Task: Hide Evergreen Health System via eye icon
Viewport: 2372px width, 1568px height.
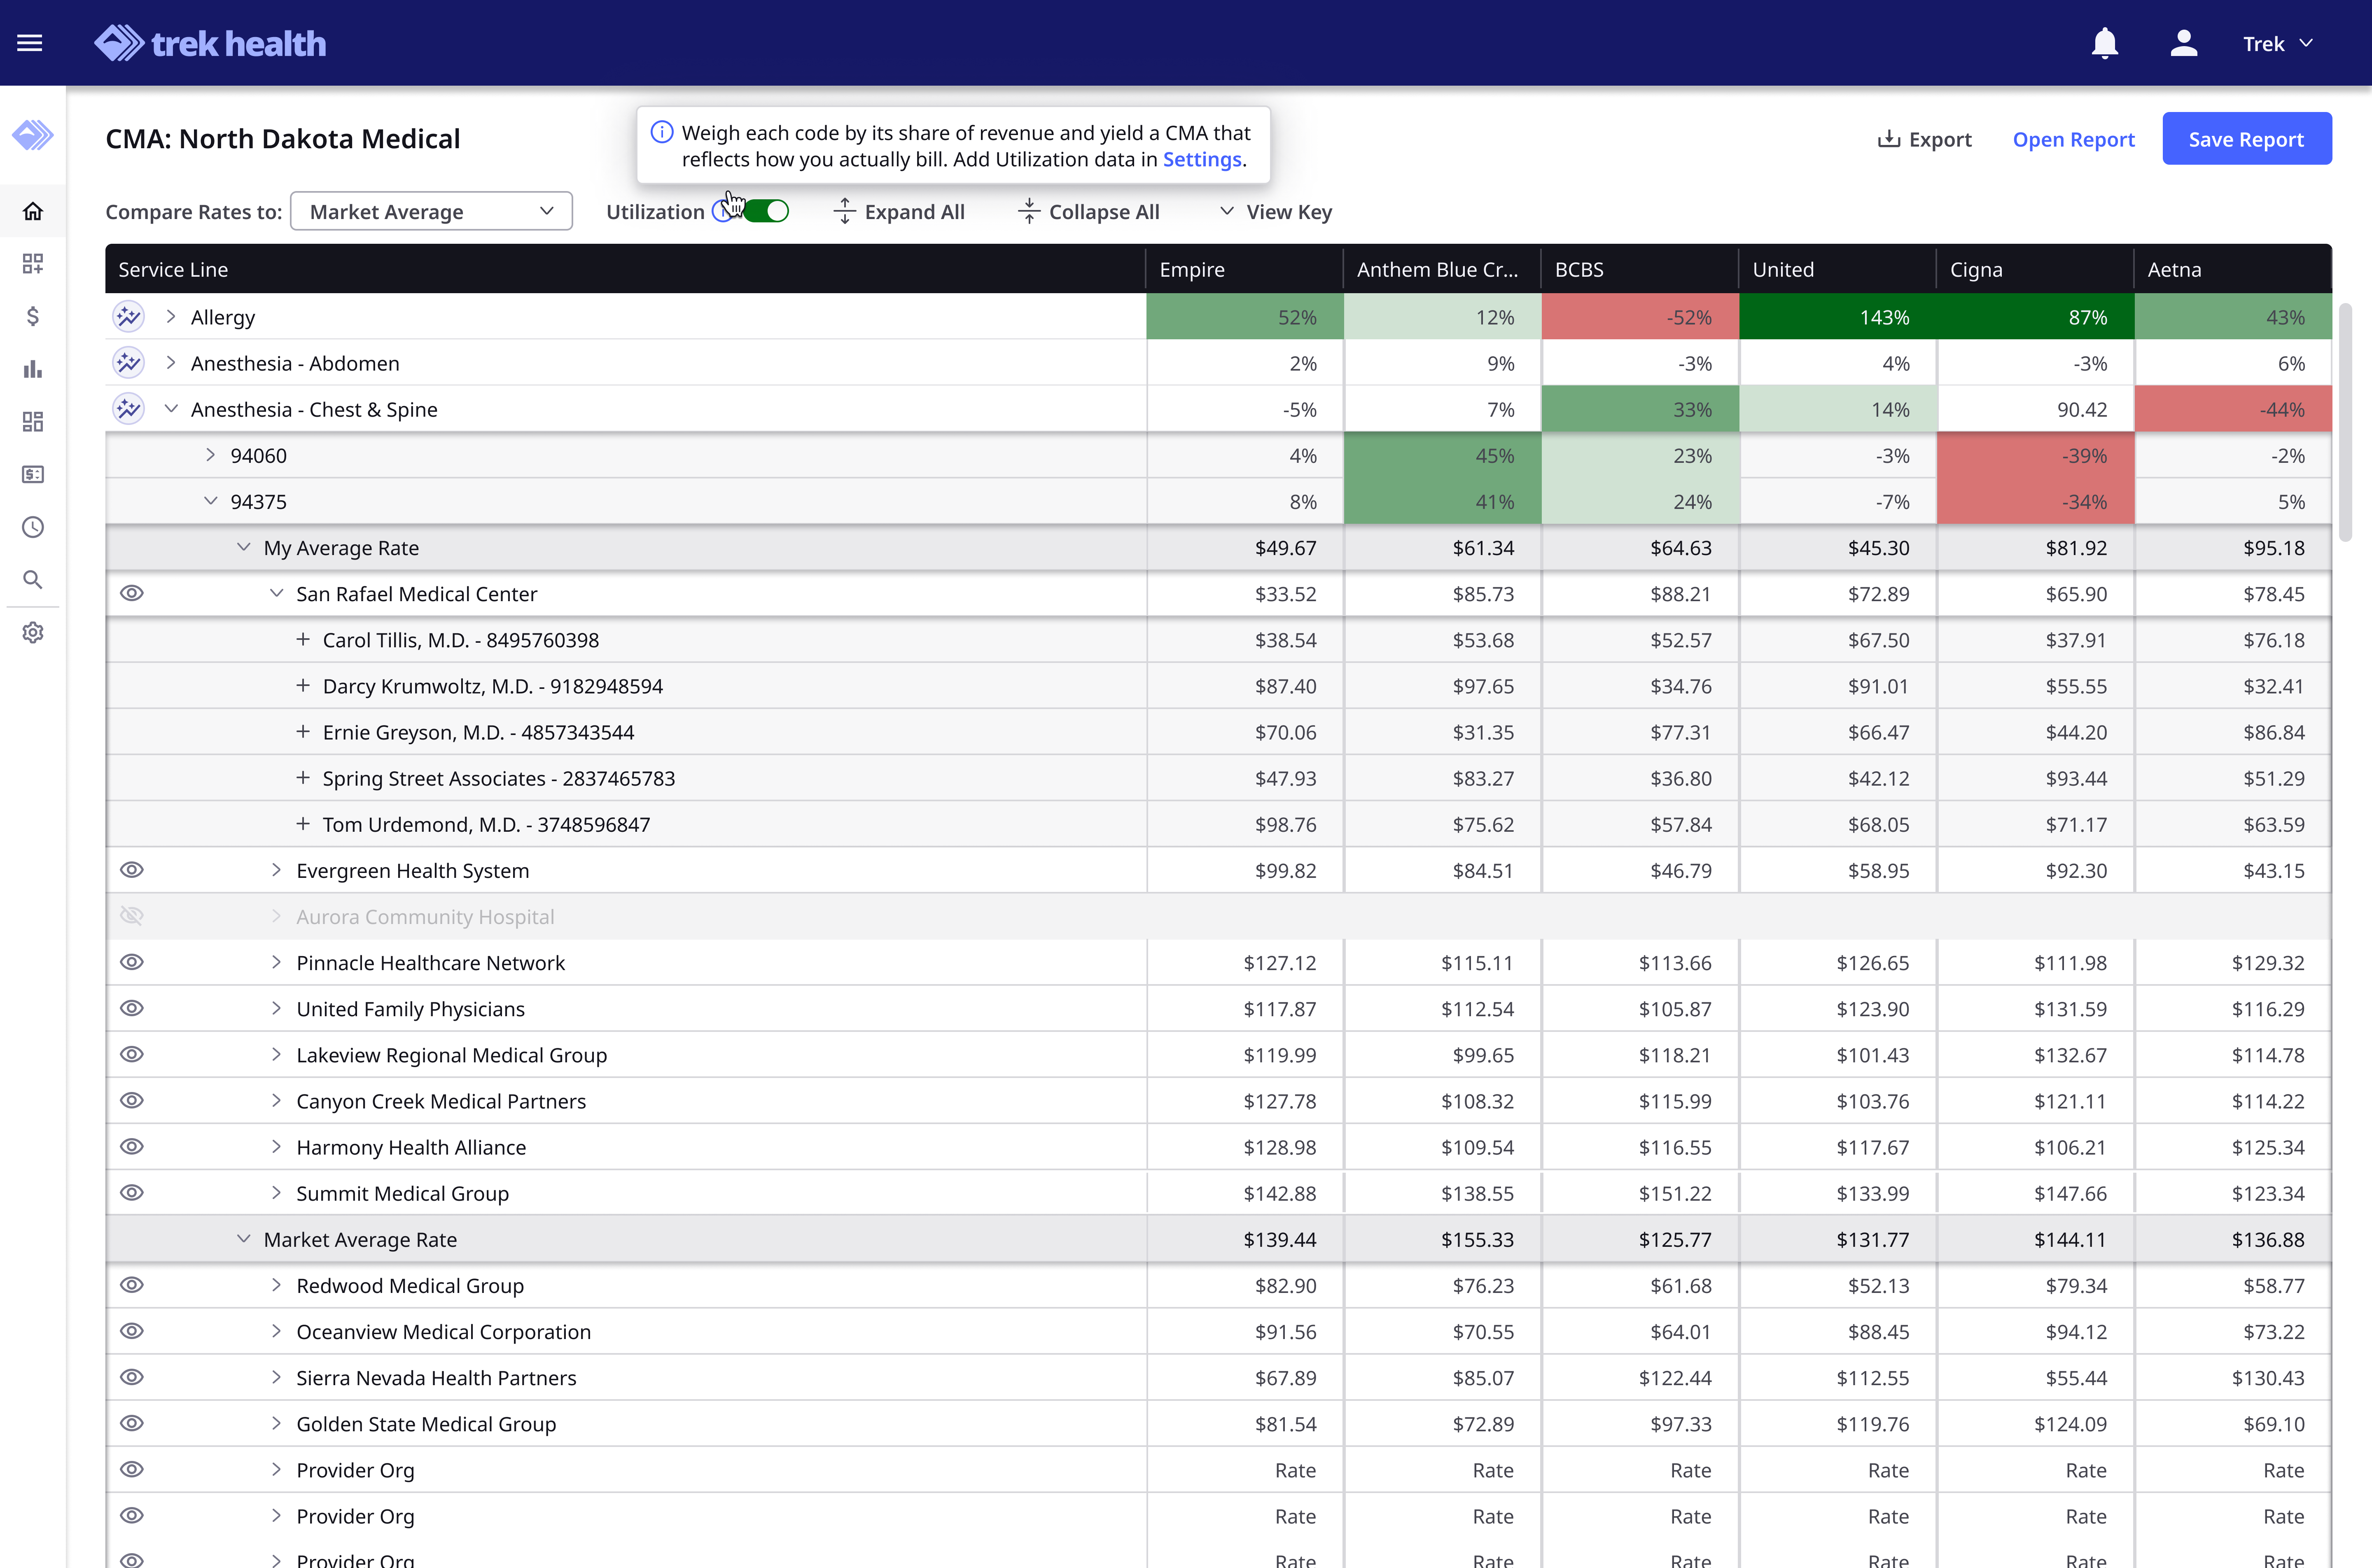Action: coord(132,870)
